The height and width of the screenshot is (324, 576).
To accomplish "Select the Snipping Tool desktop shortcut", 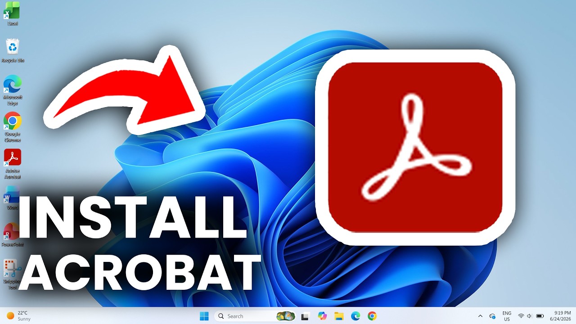I will pos(12,274).
